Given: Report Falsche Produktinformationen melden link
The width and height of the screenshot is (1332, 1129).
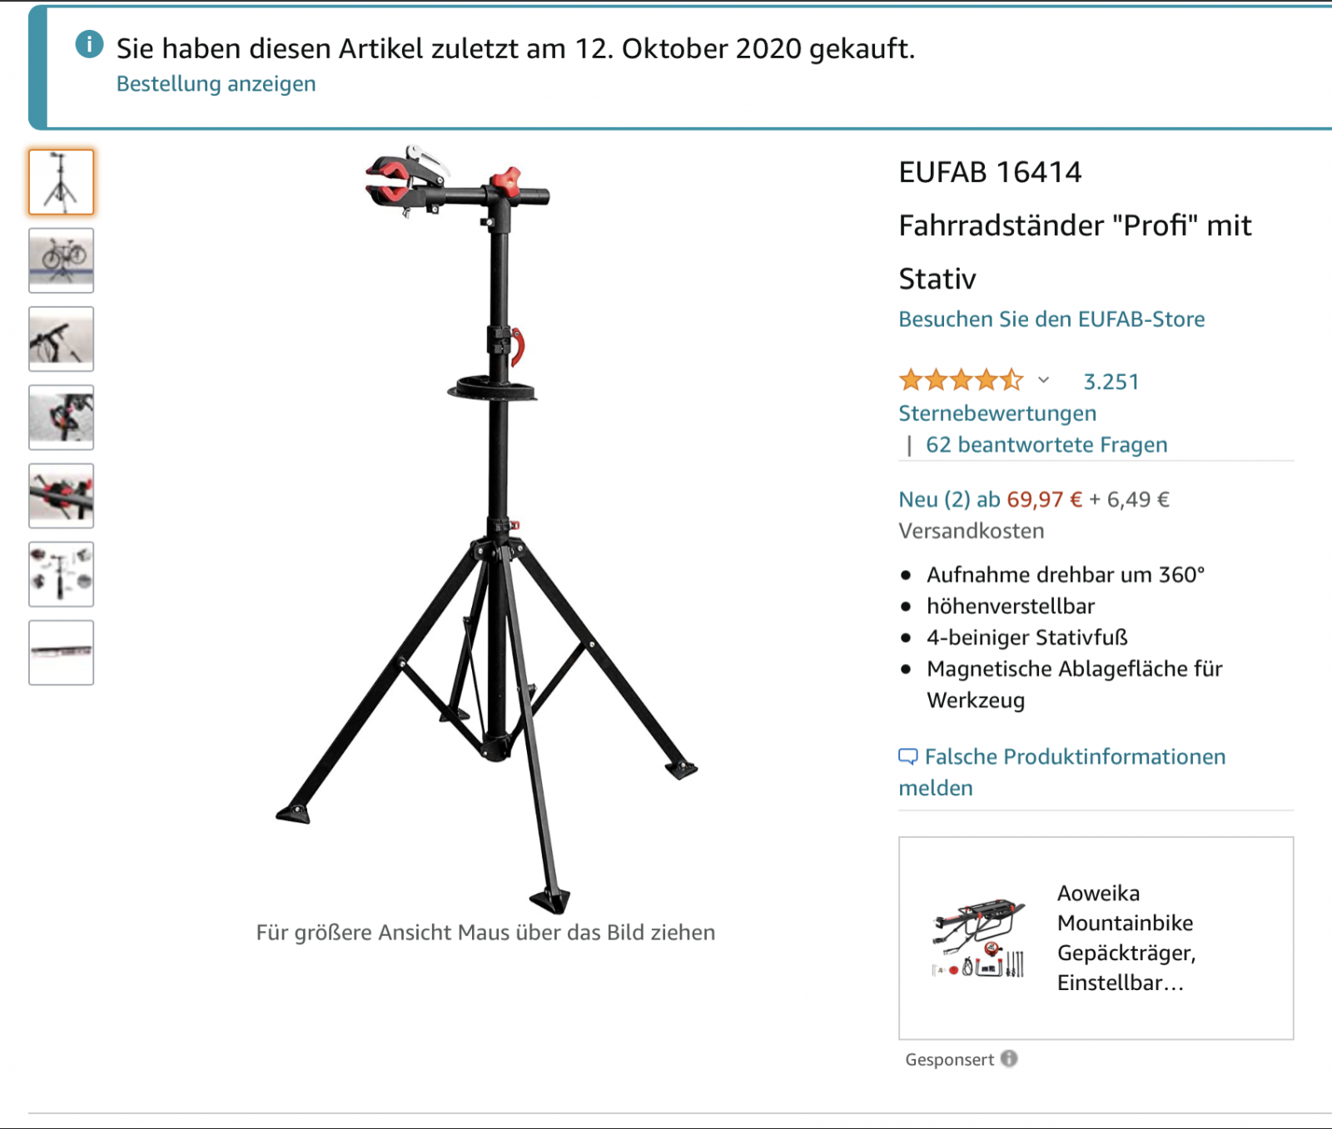Looking at the screenshot, I should [1062, 772].
